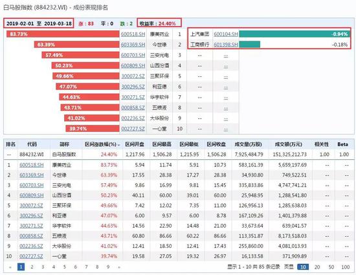Screen dimensions: 356x275
Task: Go to page 3 in pagination
Action: tap(43, 267)
